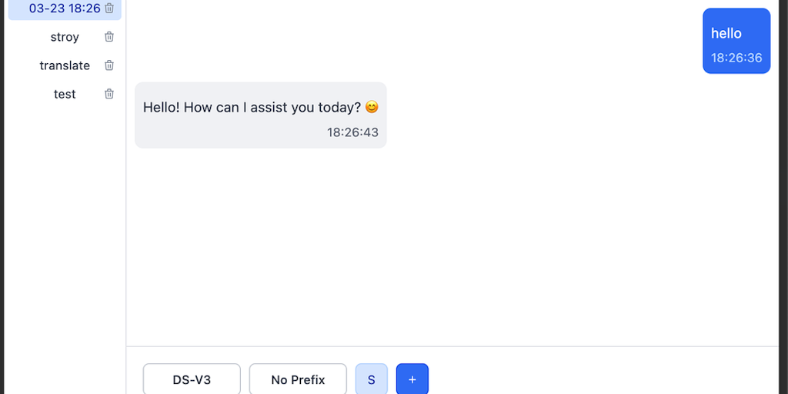Select the 03-23 18:26 conversation entry
The image size is (788, 394).
click(x=65, y=8)
